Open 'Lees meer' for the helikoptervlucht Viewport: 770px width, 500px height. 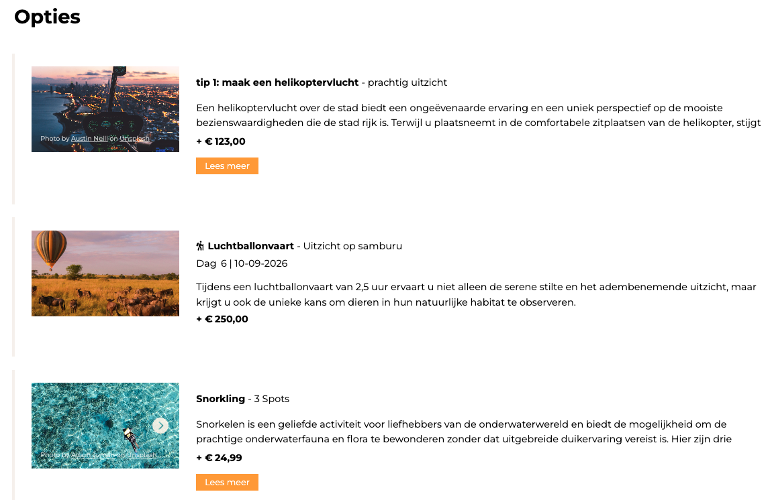click(227, 166)
